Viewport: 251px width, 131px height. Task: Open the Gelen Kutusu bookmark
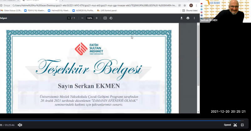pos(11,10)
